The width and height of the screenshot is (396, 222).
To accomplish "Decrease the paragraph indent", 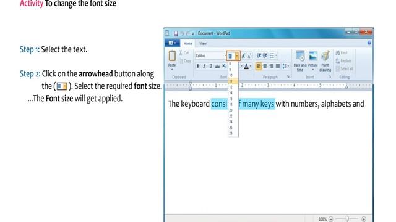I will tap(259, 55).
